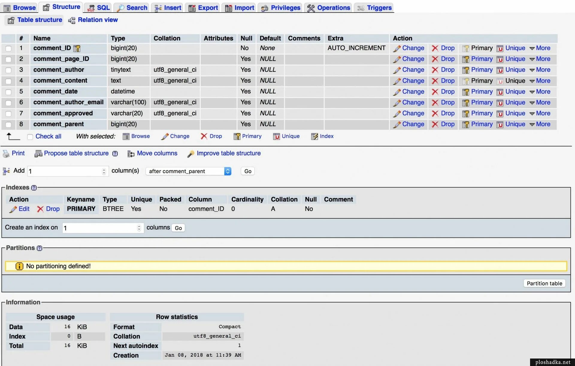575x366 pixels.
Task: Click the printer icon next to Print
Action: click(x=6, y=154)
